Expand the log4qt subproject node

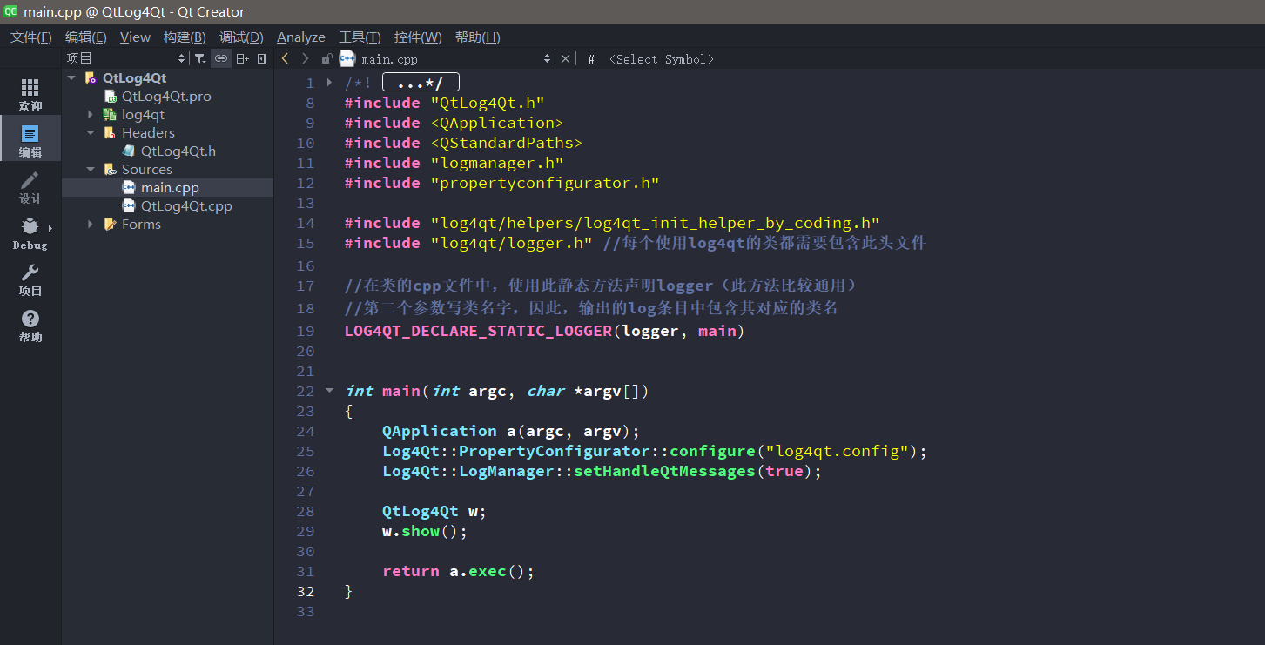click(x=90, y=115)
